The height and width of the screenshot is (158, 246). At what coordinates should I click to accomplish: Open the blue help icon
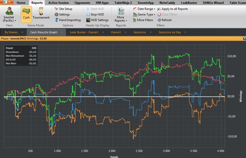pyautogui.click(x=244, y=39)
